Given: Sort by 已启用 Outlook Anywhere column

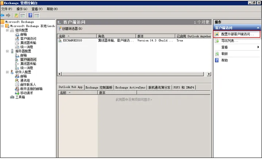Looking at the screenshot, I should pyautogui.click(x=193, y=36).
